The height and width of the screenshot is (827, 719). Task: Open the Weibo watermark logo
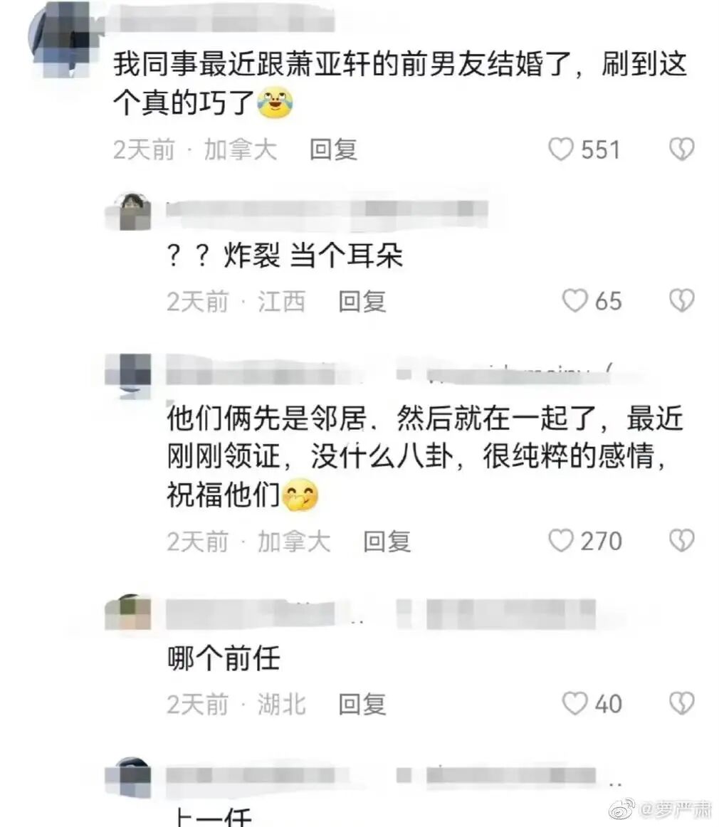[622, 808]
